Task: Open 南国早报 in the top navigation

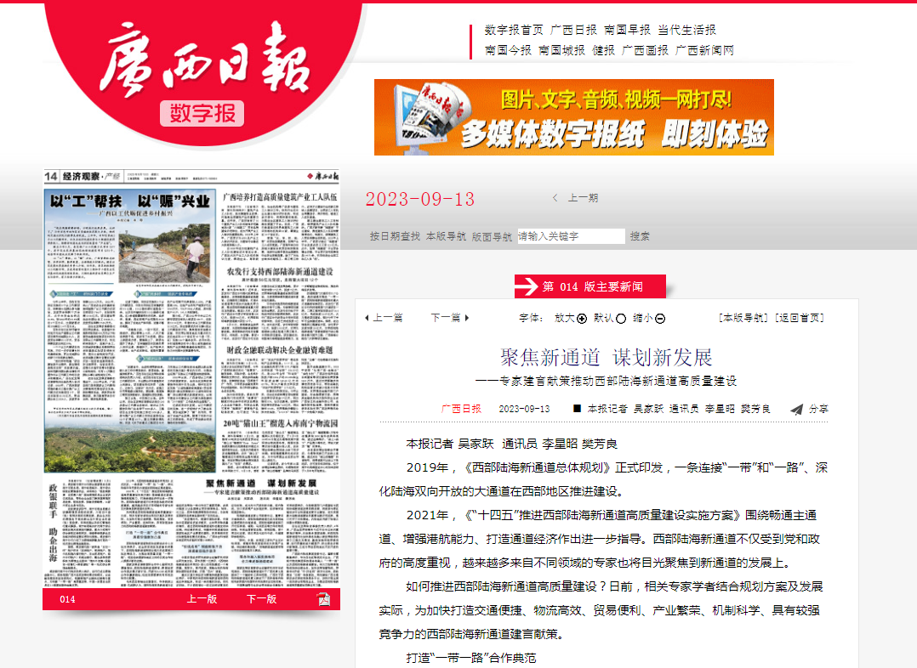Action: (x=628, y=30)
